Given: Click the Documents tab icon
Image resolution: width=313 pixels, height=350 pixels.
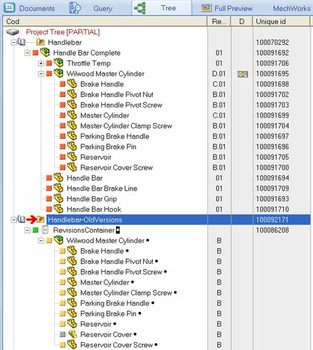Looking at the screenshot, I should (9, 7).
